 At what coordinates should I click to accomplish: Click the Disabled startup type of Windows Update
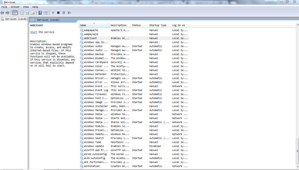point(155,146)
